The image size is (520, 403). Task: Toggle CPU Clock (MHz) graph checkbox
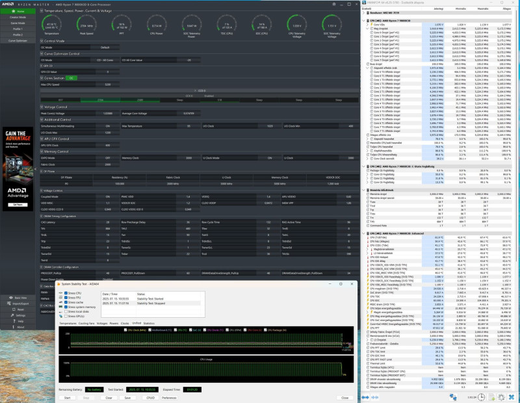click(x=125, y=330)
